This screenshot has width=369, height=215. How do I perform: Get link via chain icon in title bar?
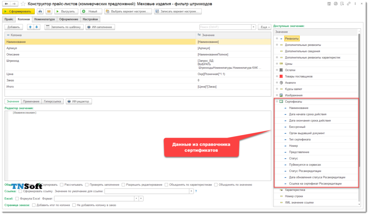(x=348, y=4)
